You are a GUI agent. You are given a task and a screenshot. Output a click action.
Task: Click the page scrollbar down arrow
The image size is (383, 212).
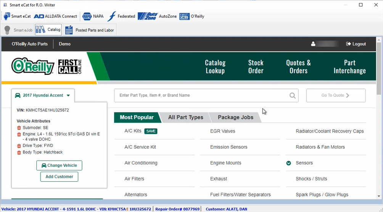378,196
